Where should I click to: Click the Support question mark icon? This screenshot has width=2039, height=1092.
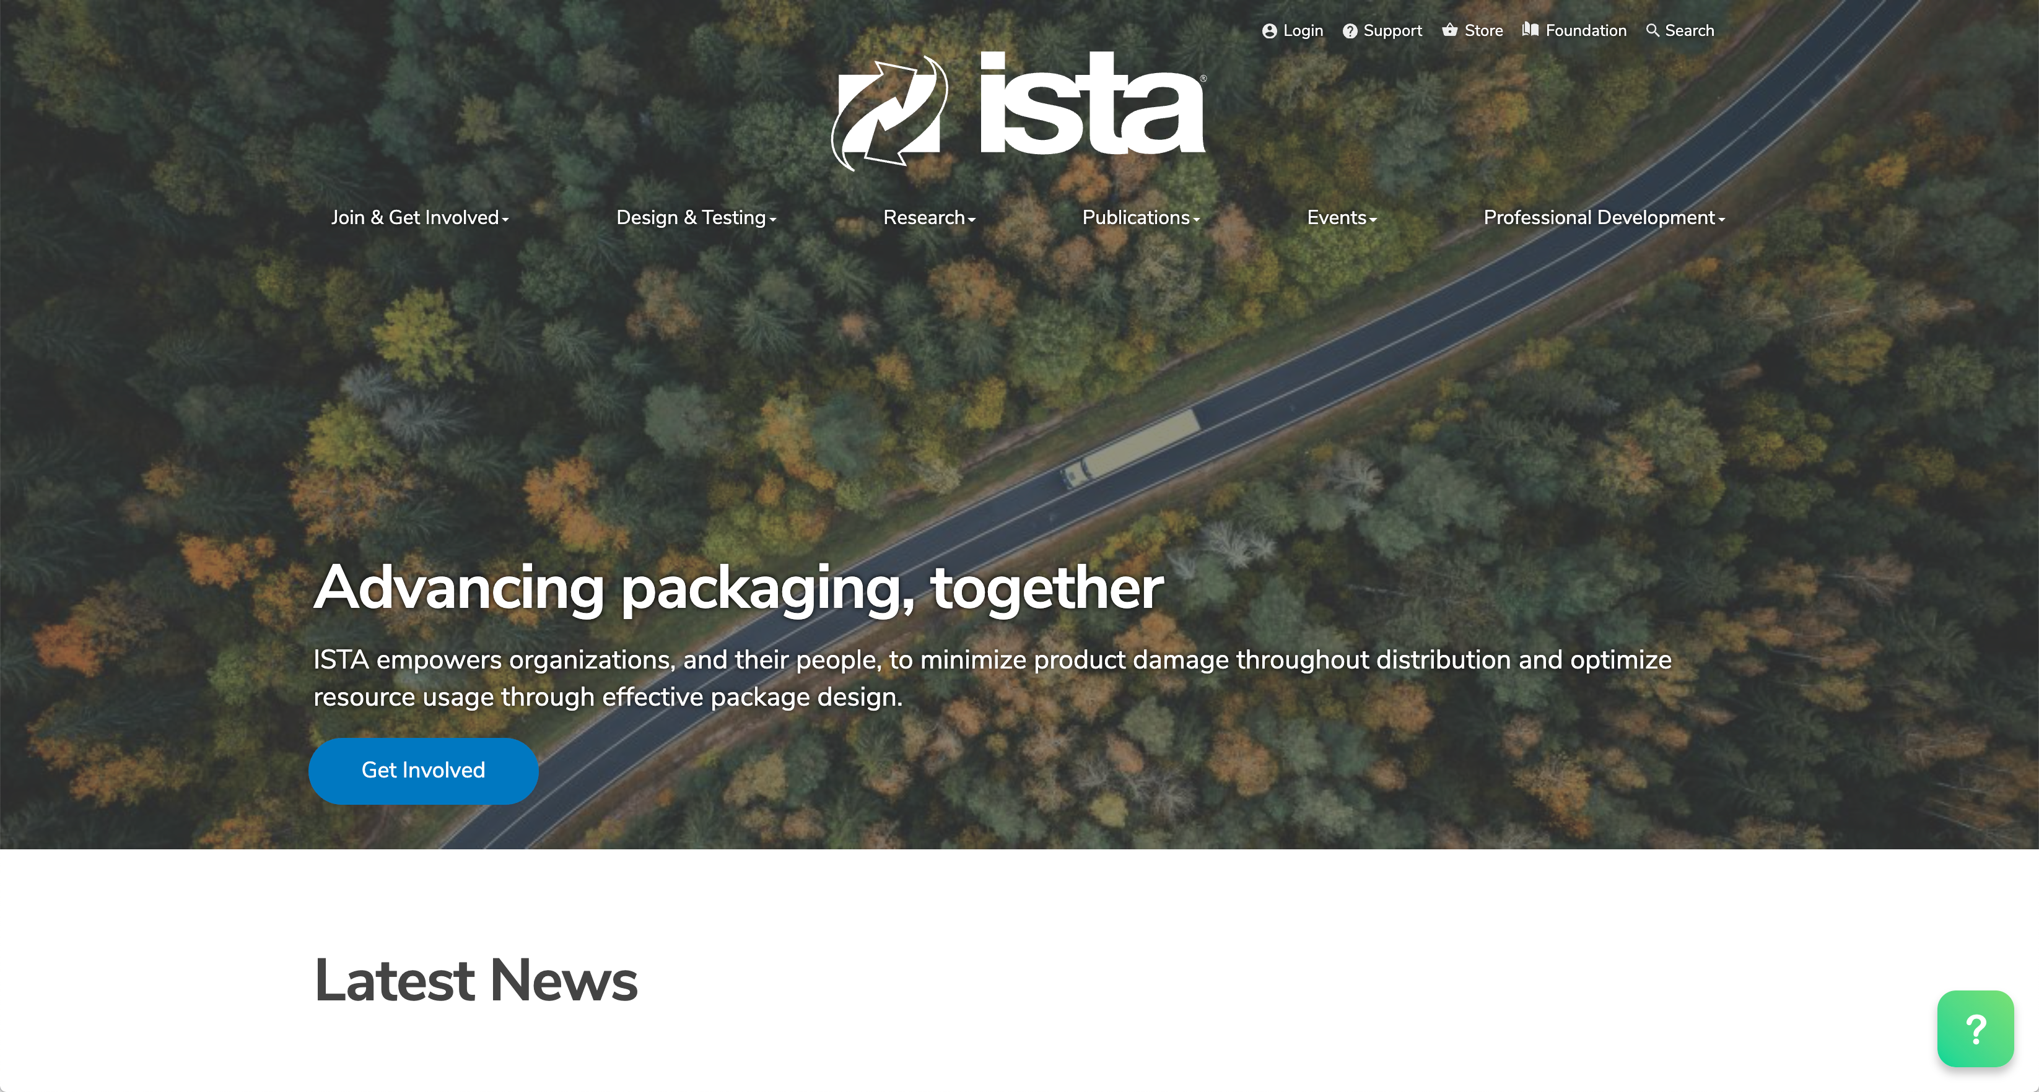(x=1350, y=31)
